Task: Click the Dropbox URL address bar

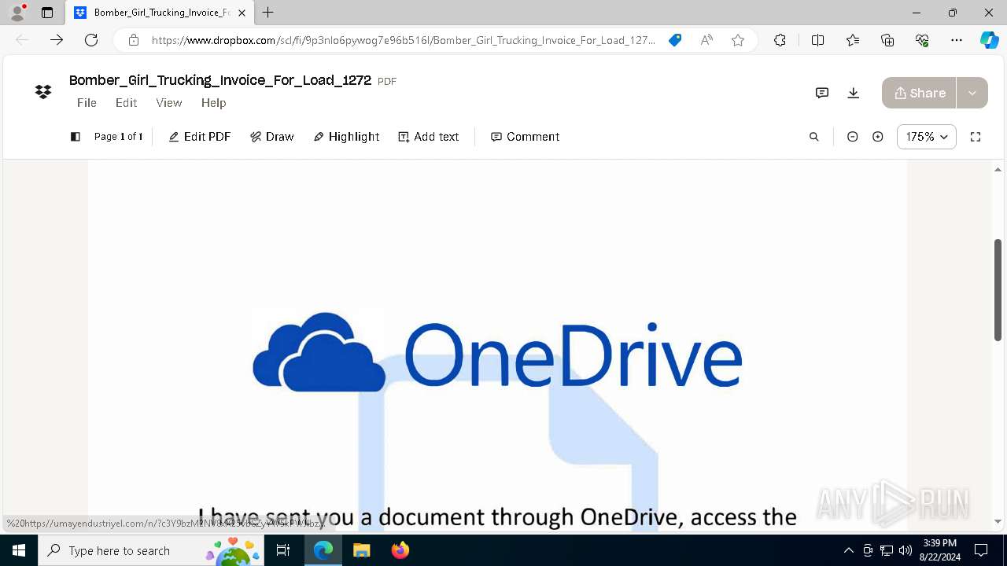Action: coord(403,40)
